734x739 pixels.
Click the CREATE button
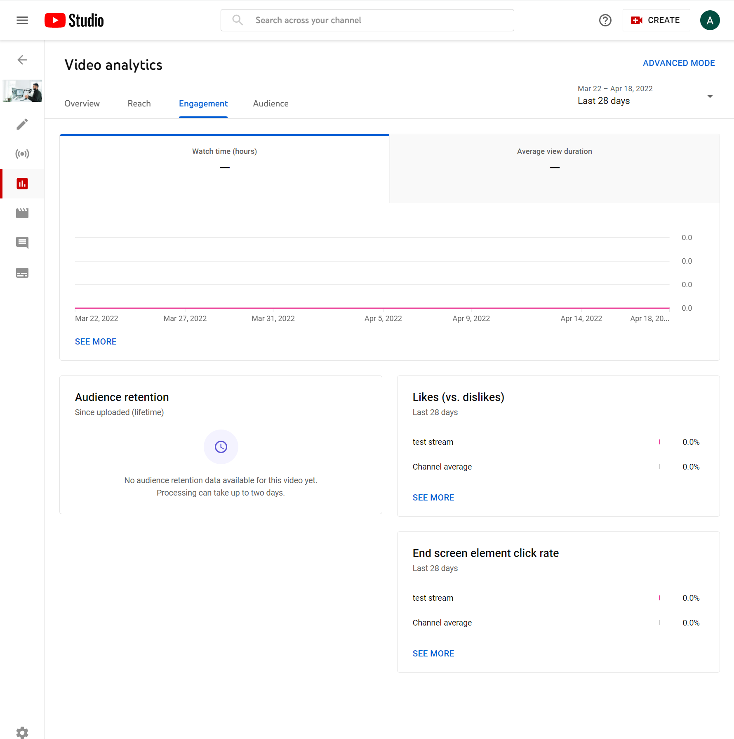[x=656, y=20]
